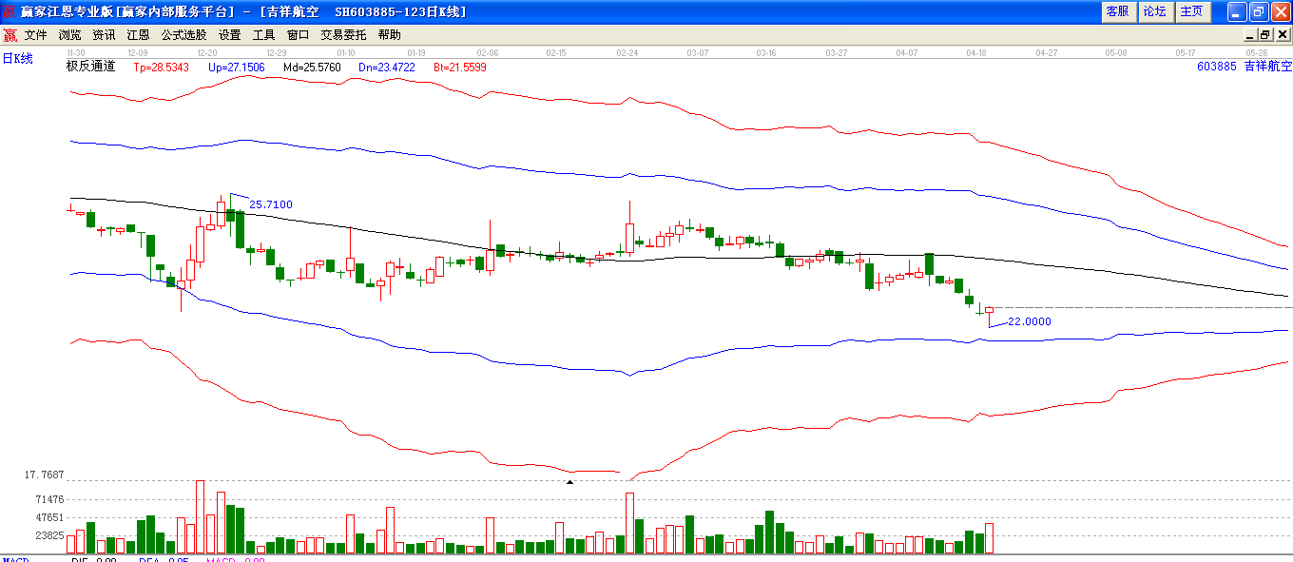Click the 客服 button
Screen dimensions: 1293x562
click(x=1117, y=12)
